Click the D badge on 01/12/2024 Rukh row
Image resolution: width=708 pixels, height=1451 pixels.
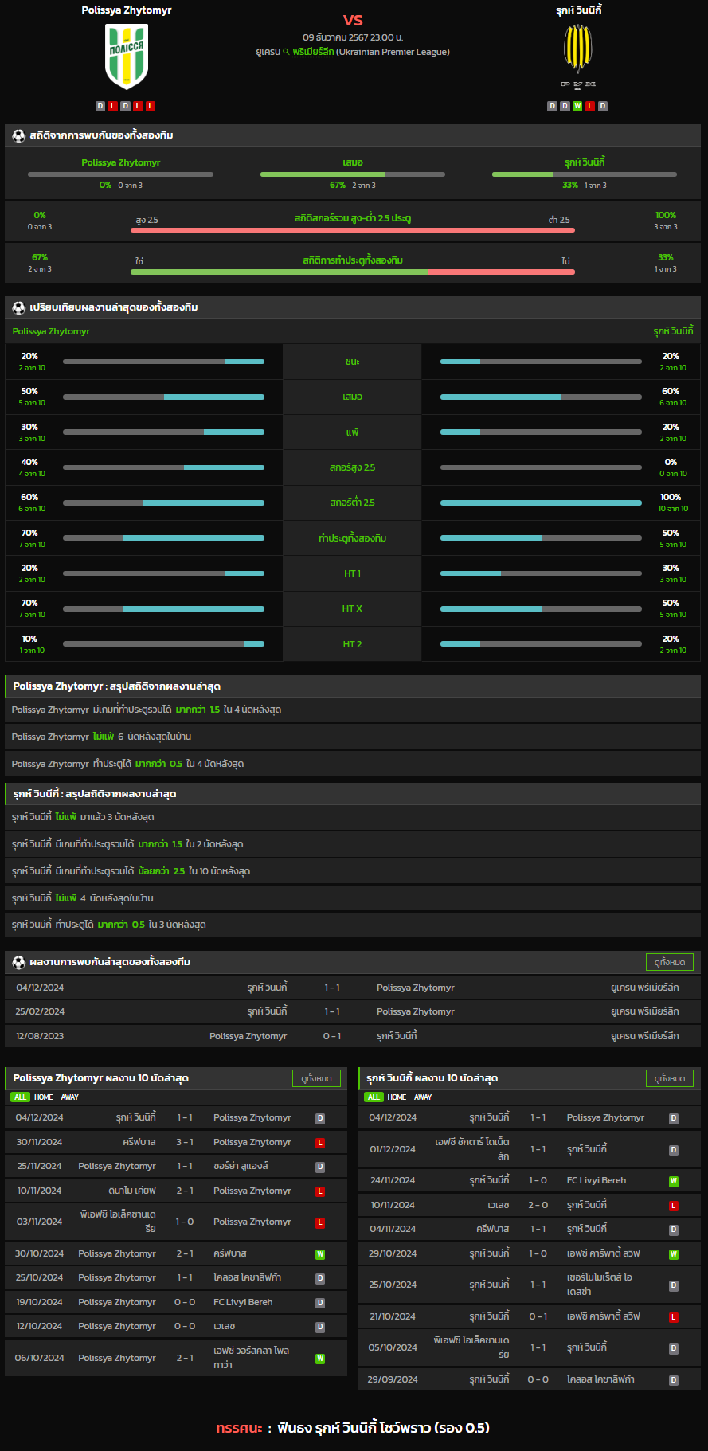(x=674, y=1150)
